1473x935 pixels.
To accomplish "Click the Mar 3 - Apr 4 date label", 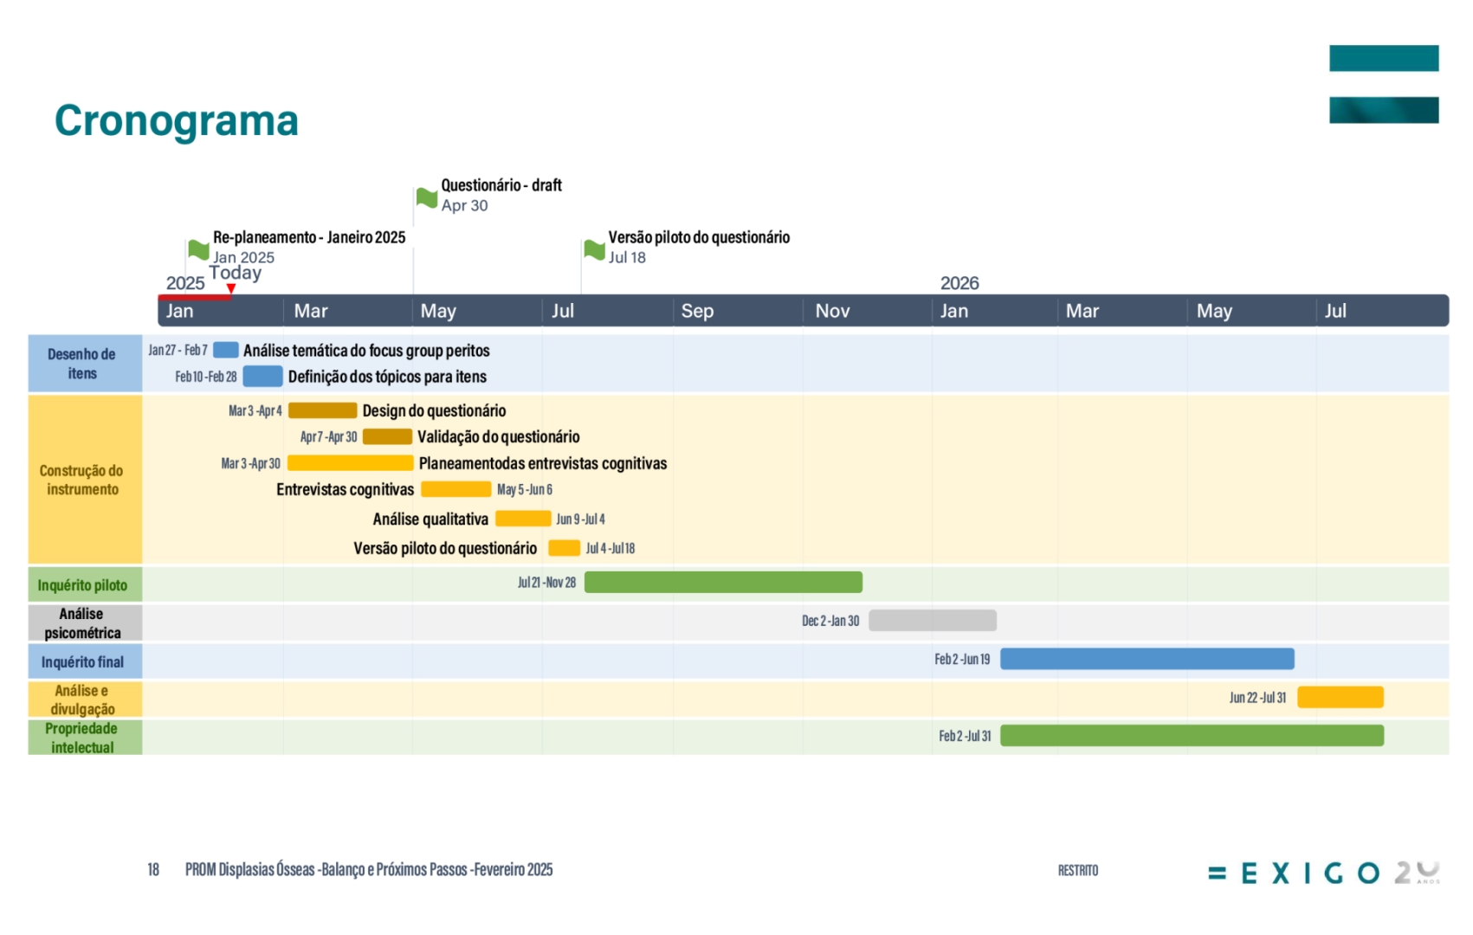I will 255,410.
